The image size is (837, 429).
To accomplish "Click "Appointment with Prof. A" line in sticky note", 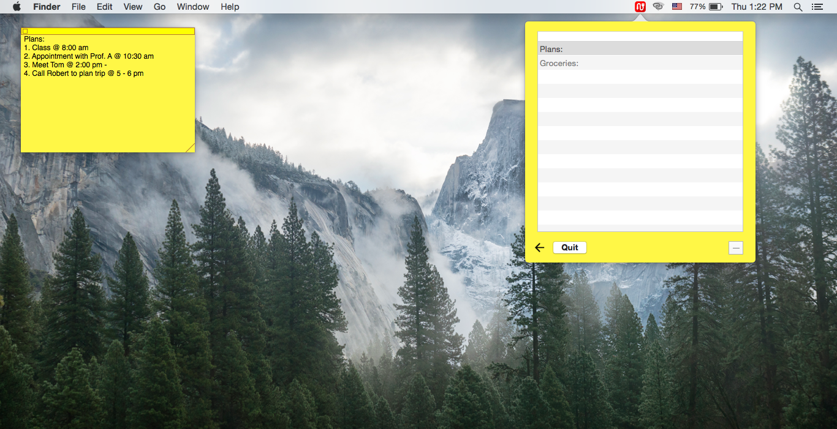I will click(x=89, y=56).
